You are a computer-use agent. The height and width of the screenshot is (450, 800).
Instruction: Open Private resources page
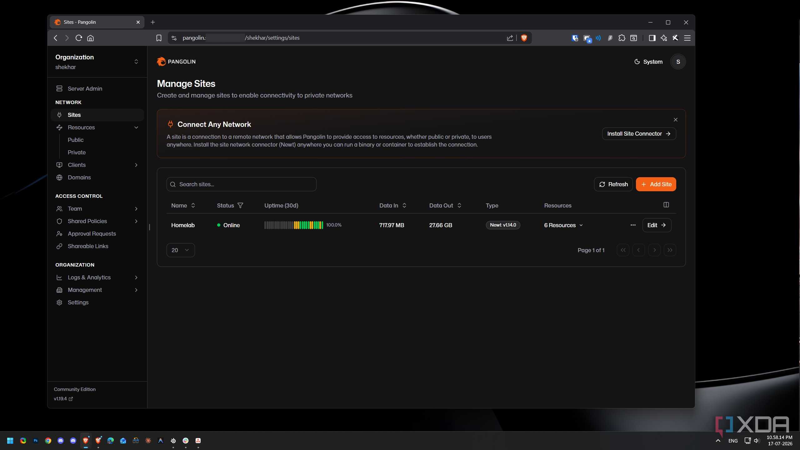pos(77,152)
